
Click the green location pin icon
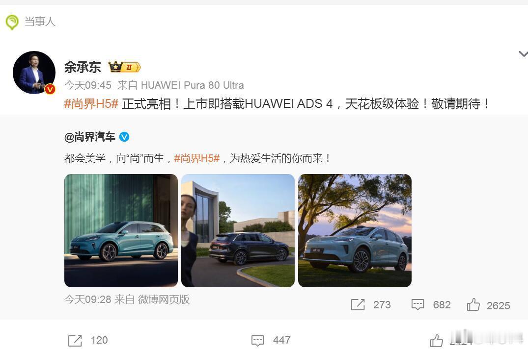click(x=12, y=22)
